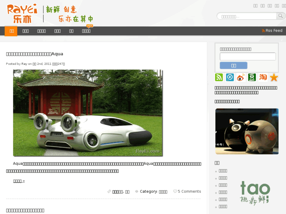
Task: Click the speech bubble icon before 5 Comments
Action: coord(175,191)
